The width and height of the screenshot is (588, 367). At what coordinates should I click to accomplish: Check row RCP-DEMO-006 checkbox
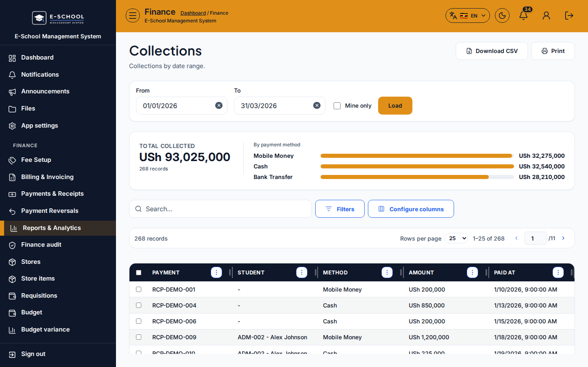click(139, 321)
